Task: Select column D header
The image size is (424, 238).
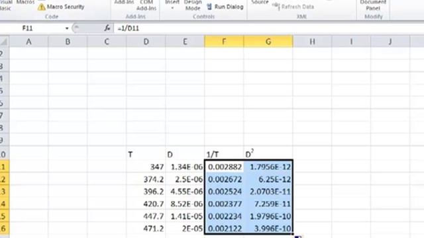Action: point(146,42)
